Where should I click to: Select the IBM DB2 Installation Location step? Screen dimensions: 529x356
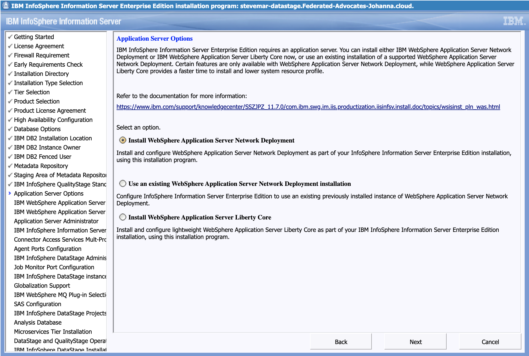click(53, 138)
